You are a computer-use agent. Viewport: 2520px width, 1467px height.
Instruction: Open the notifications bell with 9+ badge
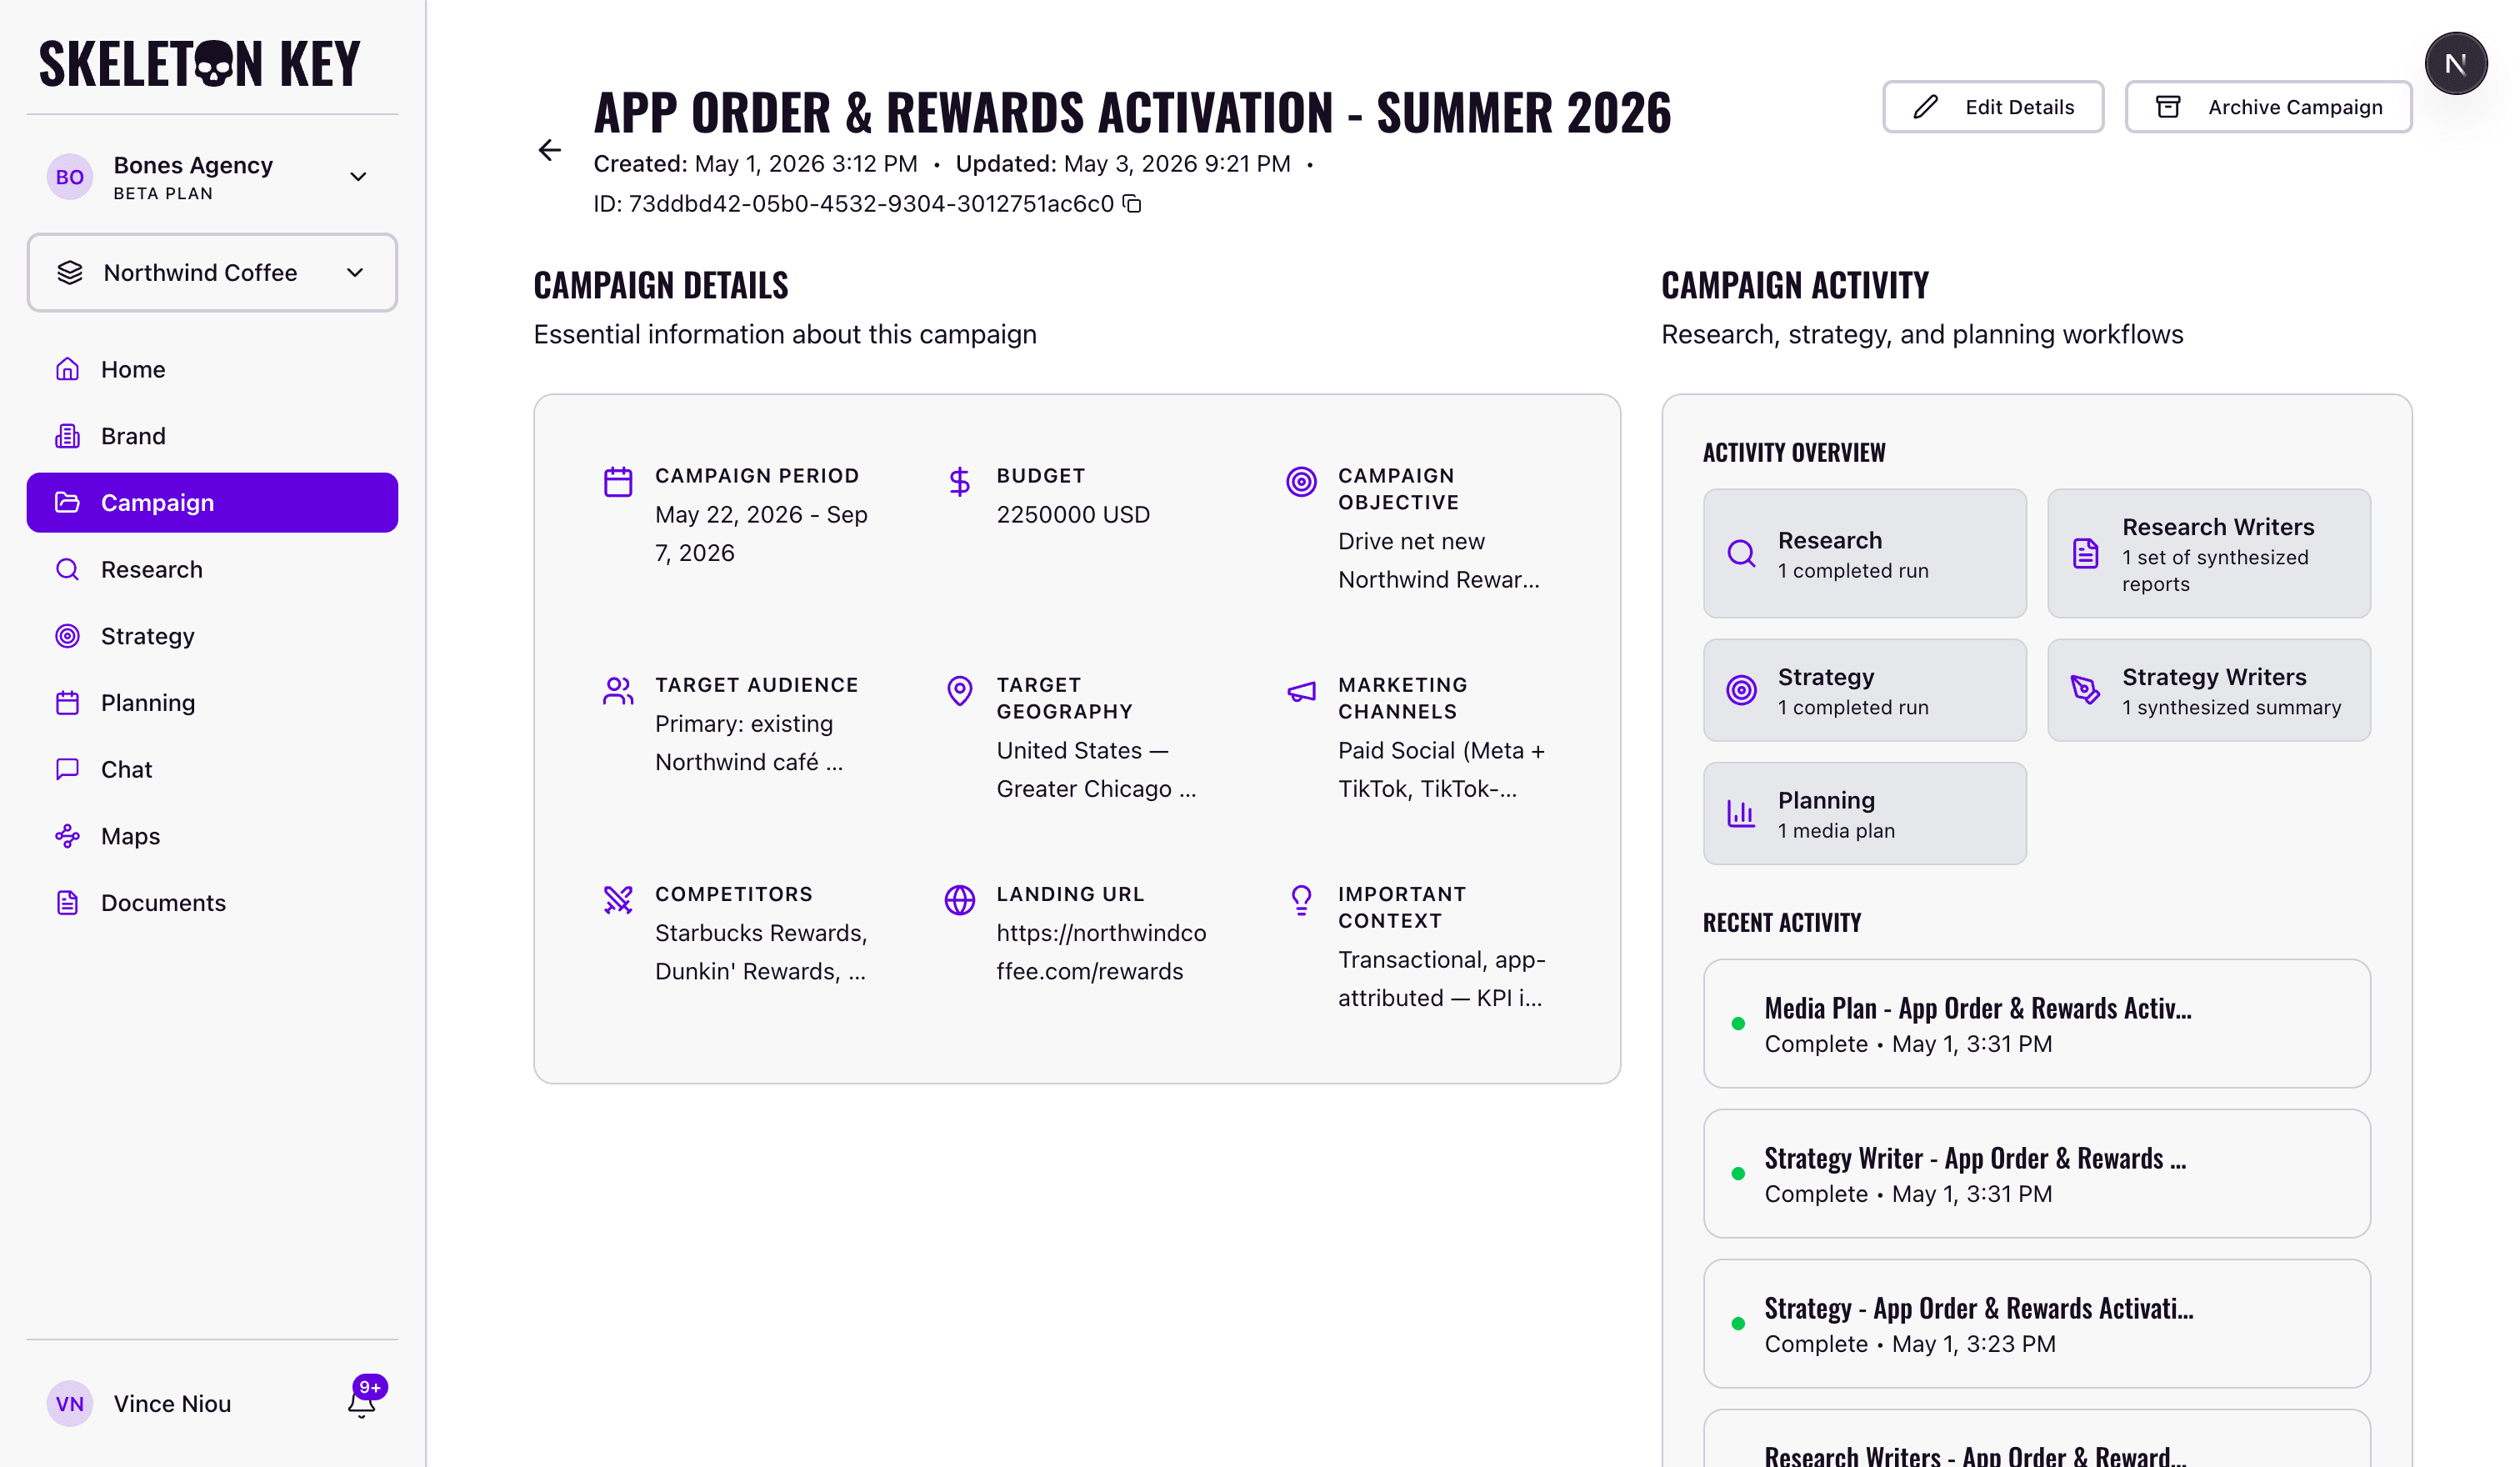pyautogui.click(x=362, y=1402)
